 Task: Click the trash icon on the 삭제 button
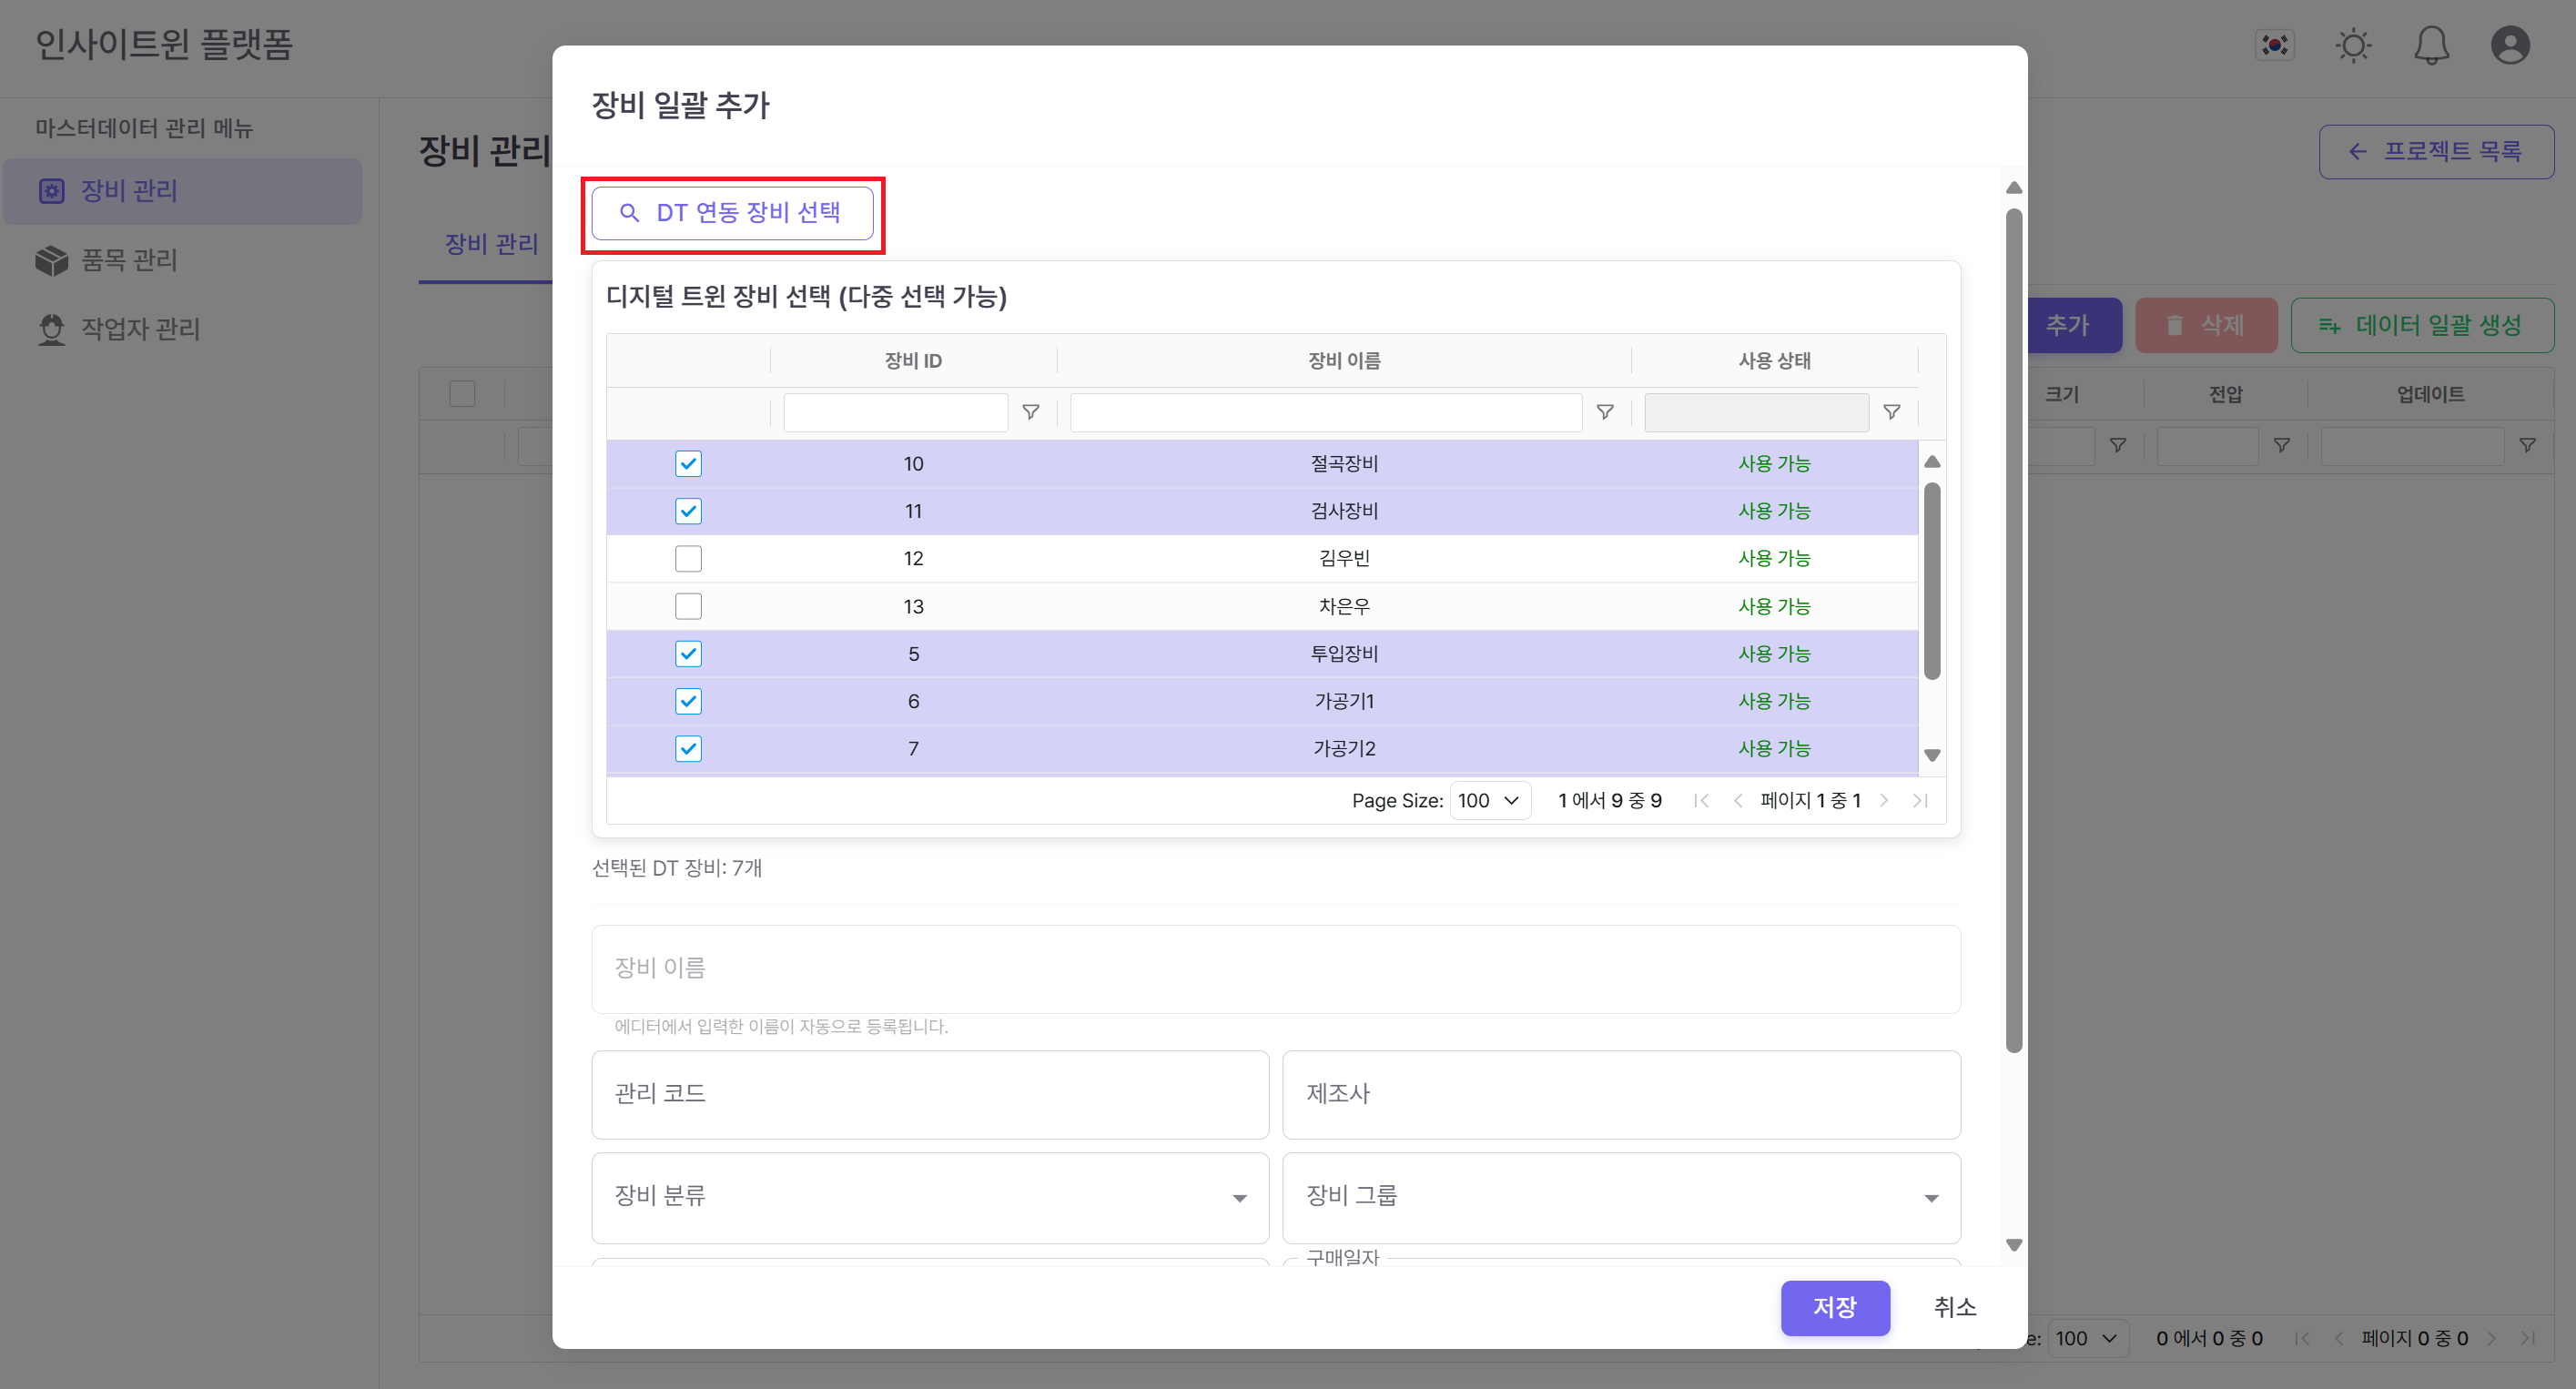pos(2172,325)
